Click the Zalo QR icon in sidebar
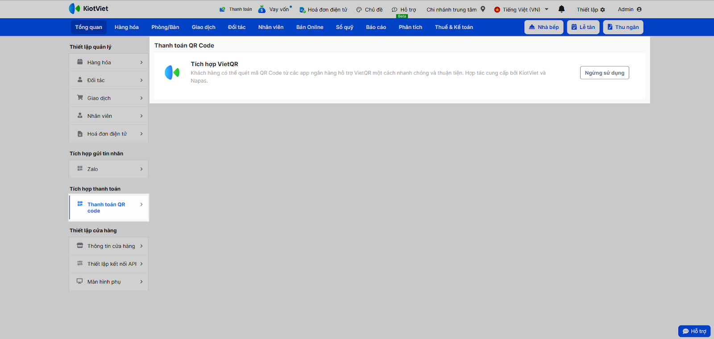The image size is (714, 339). 80,169
